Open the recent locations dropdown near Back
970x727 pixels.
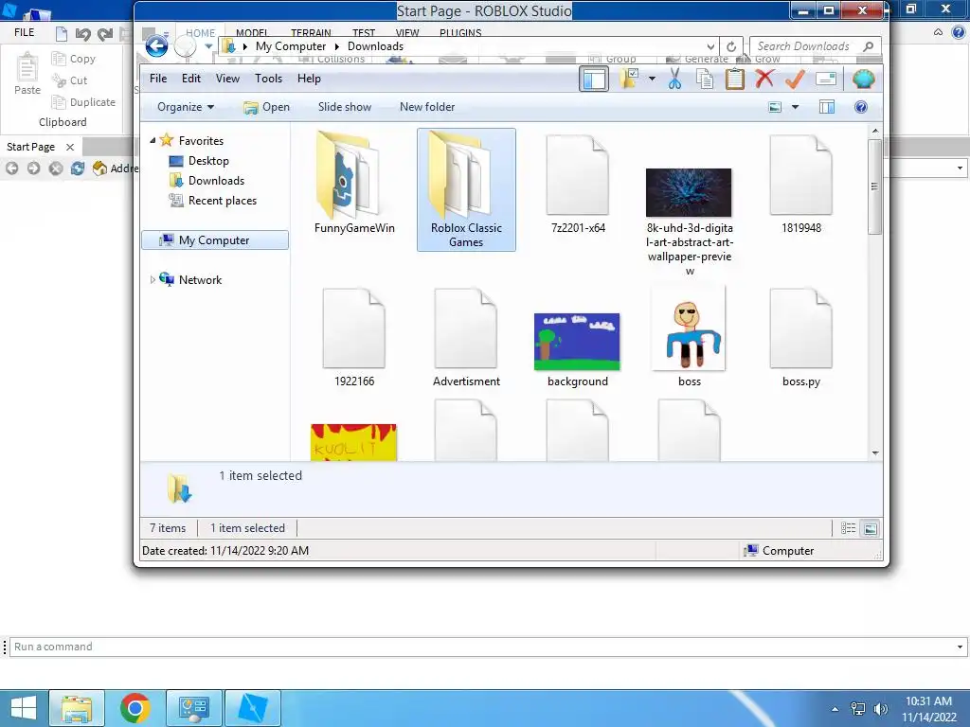[x=208, y=46]
